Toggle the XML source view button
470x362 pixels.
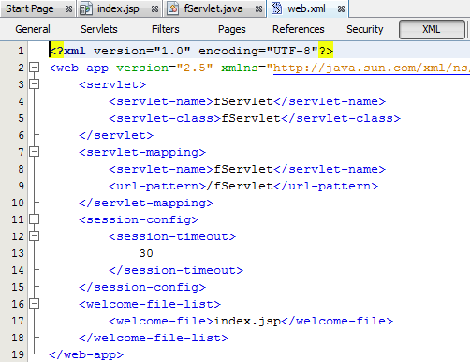432,29
